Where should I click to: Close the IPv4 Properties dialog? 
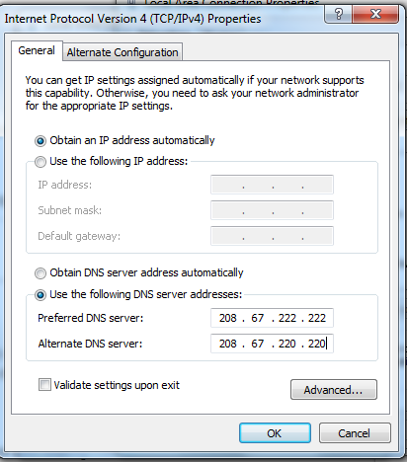tap(375, 14)
